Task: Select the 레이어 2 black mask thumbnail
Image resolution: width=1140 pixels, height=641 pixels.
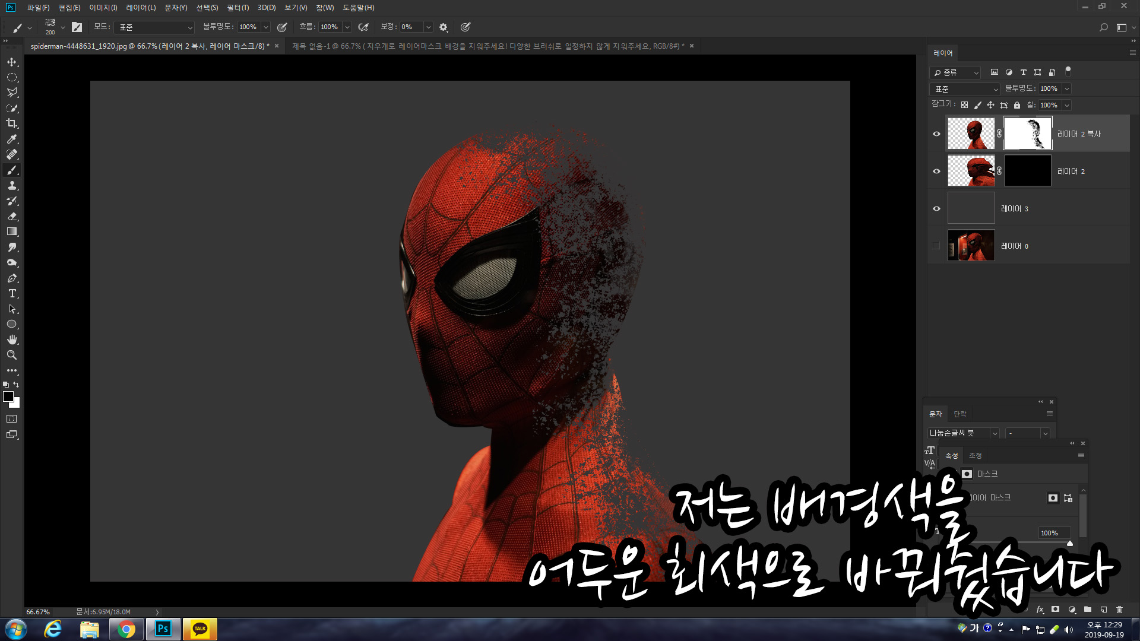Action: coord(1027,171)
